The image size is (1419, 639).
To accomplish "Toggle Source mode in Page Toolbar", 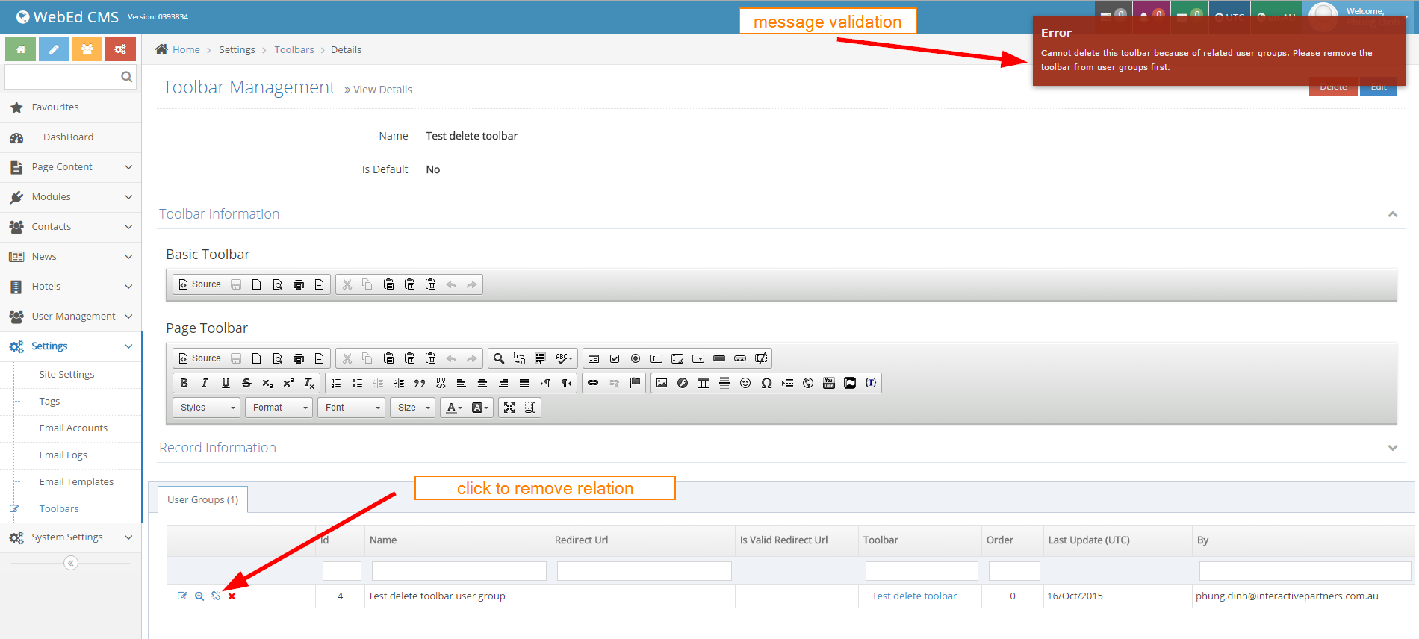I will (200, 358).
